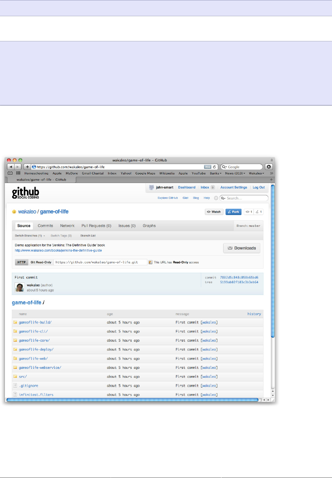This screenshot has width=332, height=478.
Task: Open the infinitest.filters file
Action: (36, 395)
